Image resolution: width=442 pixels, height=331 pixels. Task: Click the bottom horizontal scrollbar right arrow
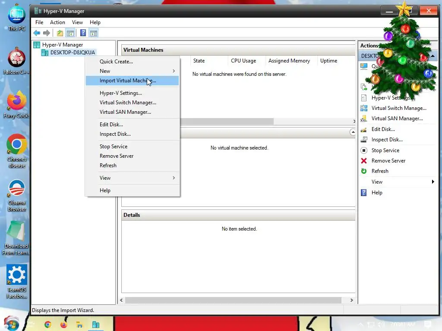tap(351, 300)
